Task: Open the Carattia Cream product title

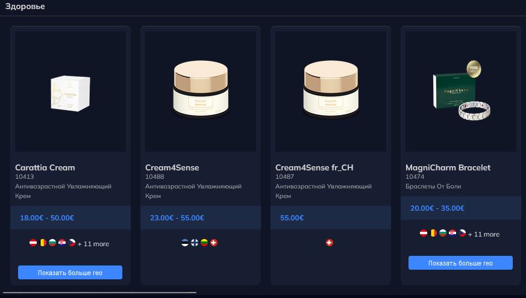Action: (x=45, y=167)
